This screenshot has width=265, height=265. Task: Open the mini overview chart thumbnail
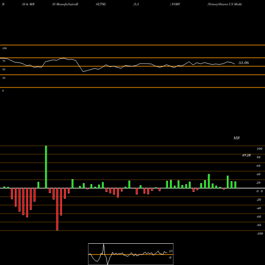(131, 254)
